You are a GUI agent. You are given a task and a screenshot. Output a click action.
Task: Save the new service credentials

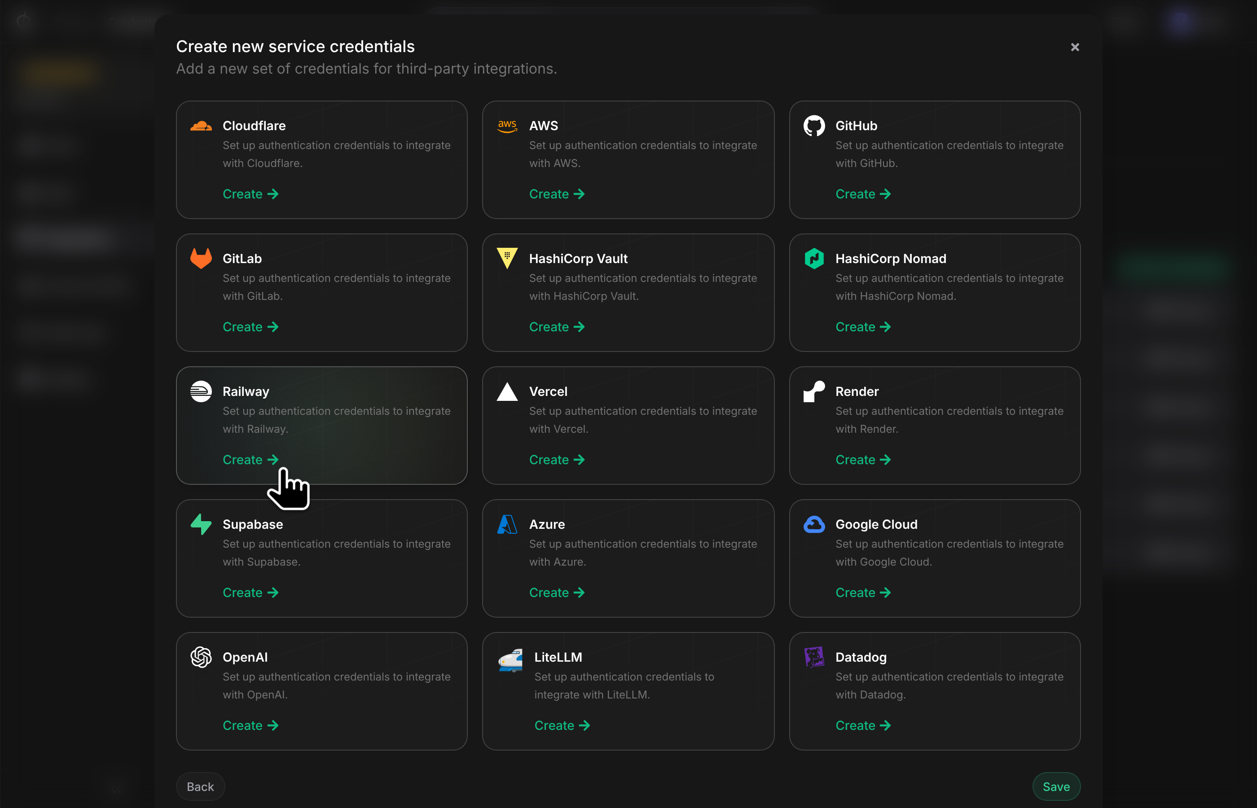pyautogui.click(x=1056, y=786)
